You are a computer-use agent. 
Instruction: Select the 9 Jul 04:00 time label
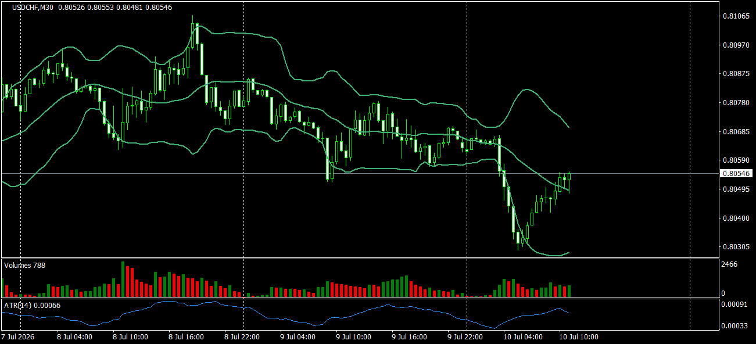tap(298, 337)
